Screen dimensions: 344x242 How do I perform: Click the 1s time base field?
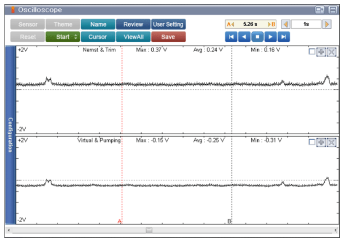pyautogui.click(x=306, y=24)
